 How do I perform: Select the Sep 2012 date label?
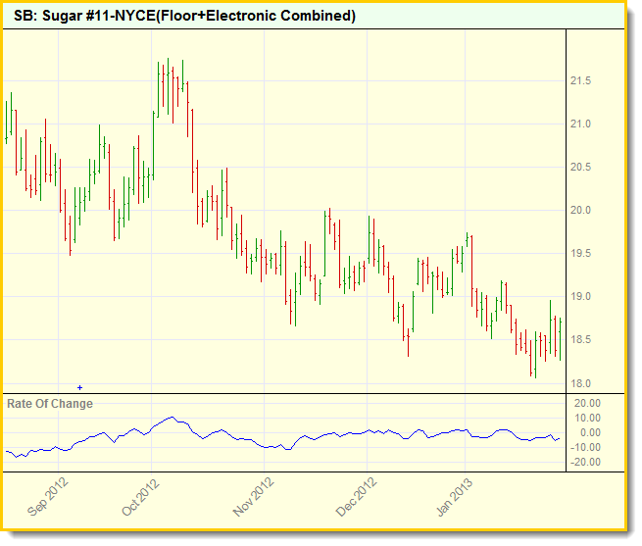(47, 496)
